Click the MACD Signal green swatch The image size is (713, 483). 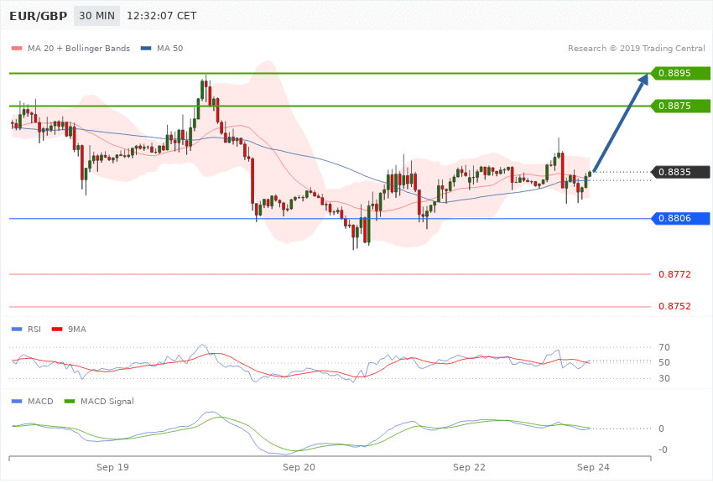[70, 401]
